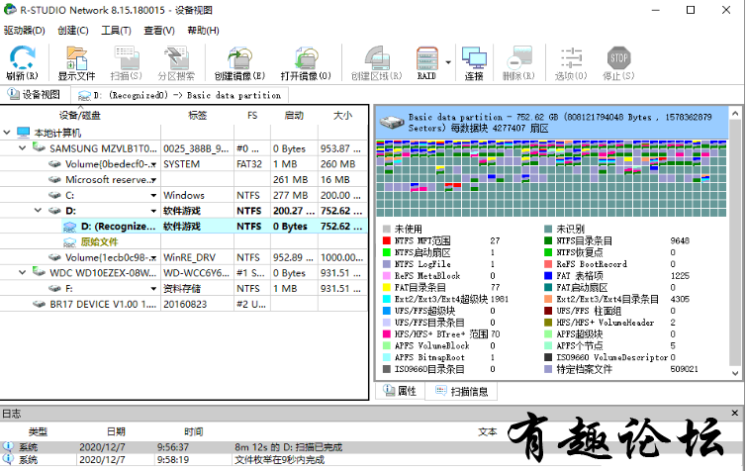Image resolution: width=747 pixels, height=471 pixels.
Task: Select log entry 文件枚举在9秒内完成
Action: point(280,460)
